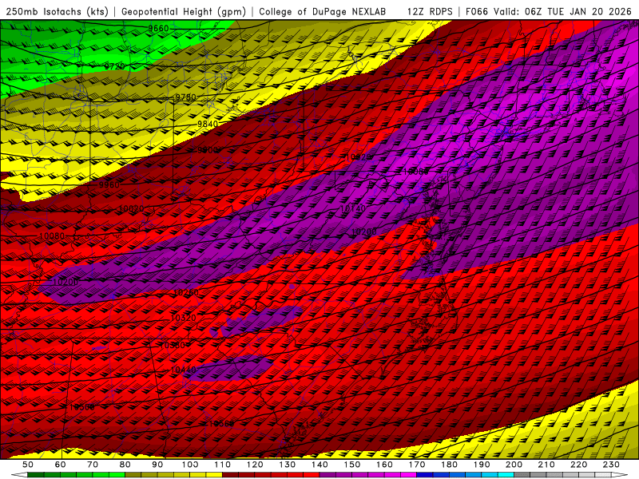The image size is (639, 479).
Task: Click the 60 value on the color scale
Action: (61, 465)
